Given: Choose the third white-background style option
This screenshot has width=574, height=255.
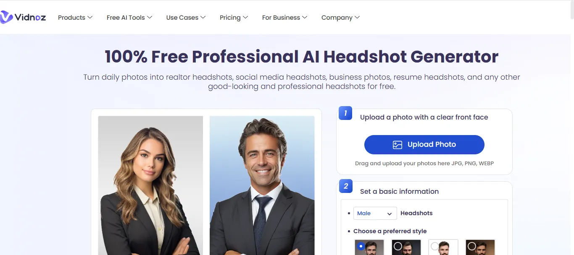Looking at the screenshot, I should click(x=443, y=247).
